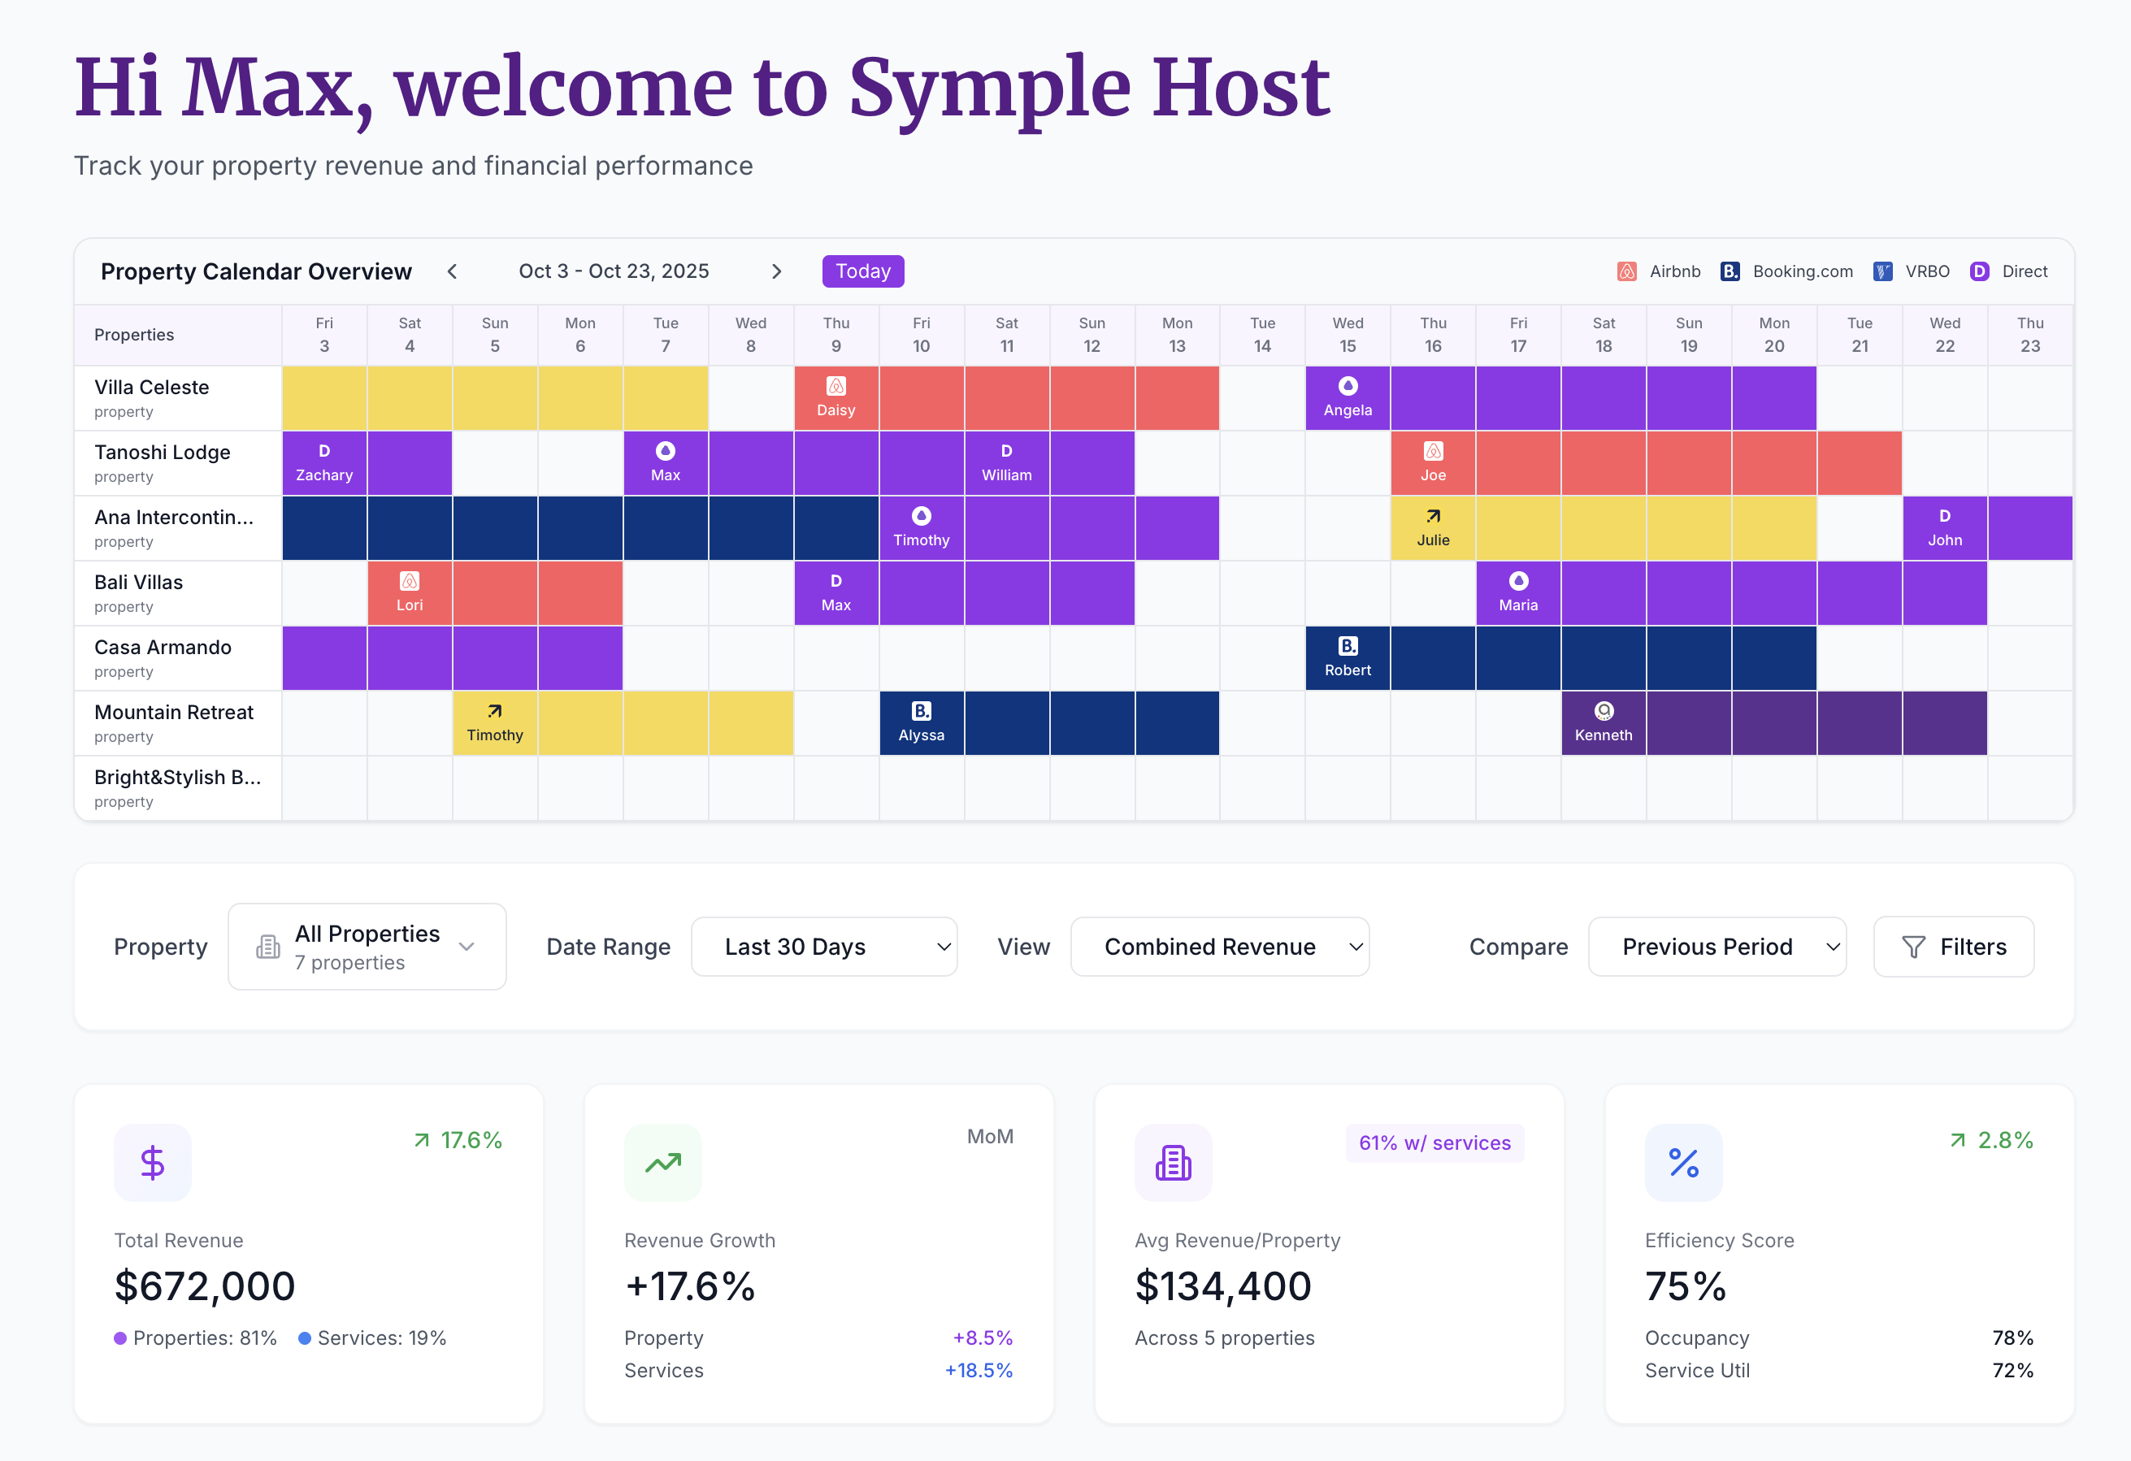Open the Last 30 Days date range dropdown
The height and width of the screenshot is (1461, 2131).
click(823, 946)
